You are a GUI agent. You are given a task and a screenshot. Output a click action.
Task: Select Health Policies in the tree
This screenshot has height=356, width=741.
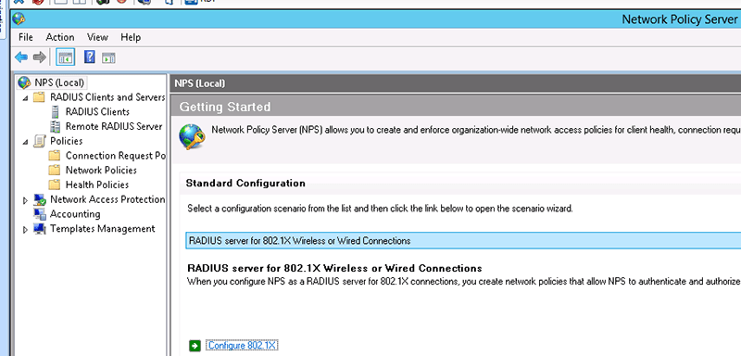click(x=97, y=184)
